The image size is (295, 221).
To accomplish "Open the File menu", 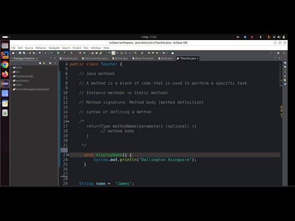I will (13, 48).
